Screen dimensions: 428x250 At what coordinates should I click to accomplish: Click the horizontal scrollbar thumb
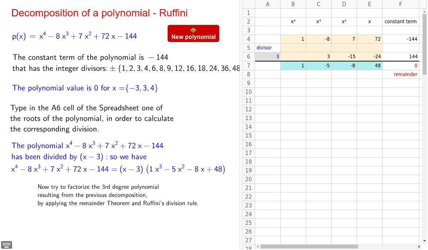(x=309, y=246)
